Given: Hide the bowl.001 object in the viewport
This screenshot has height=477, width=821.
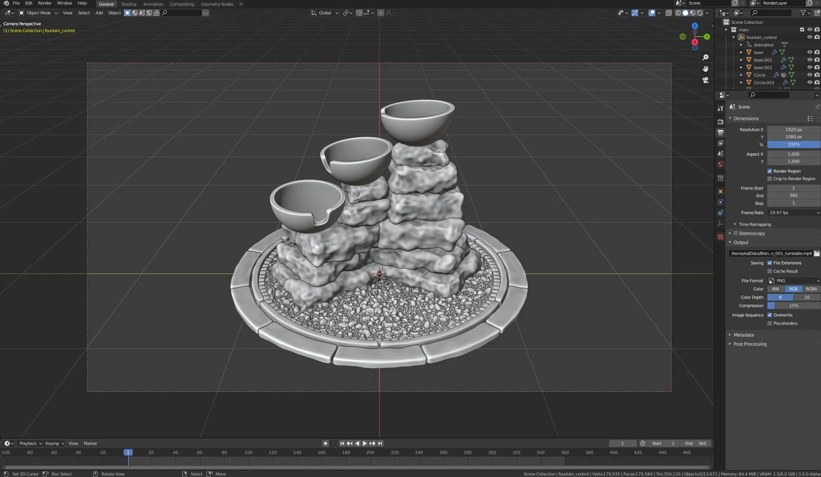Looking at the screenshot, I should tap(810, 60).
